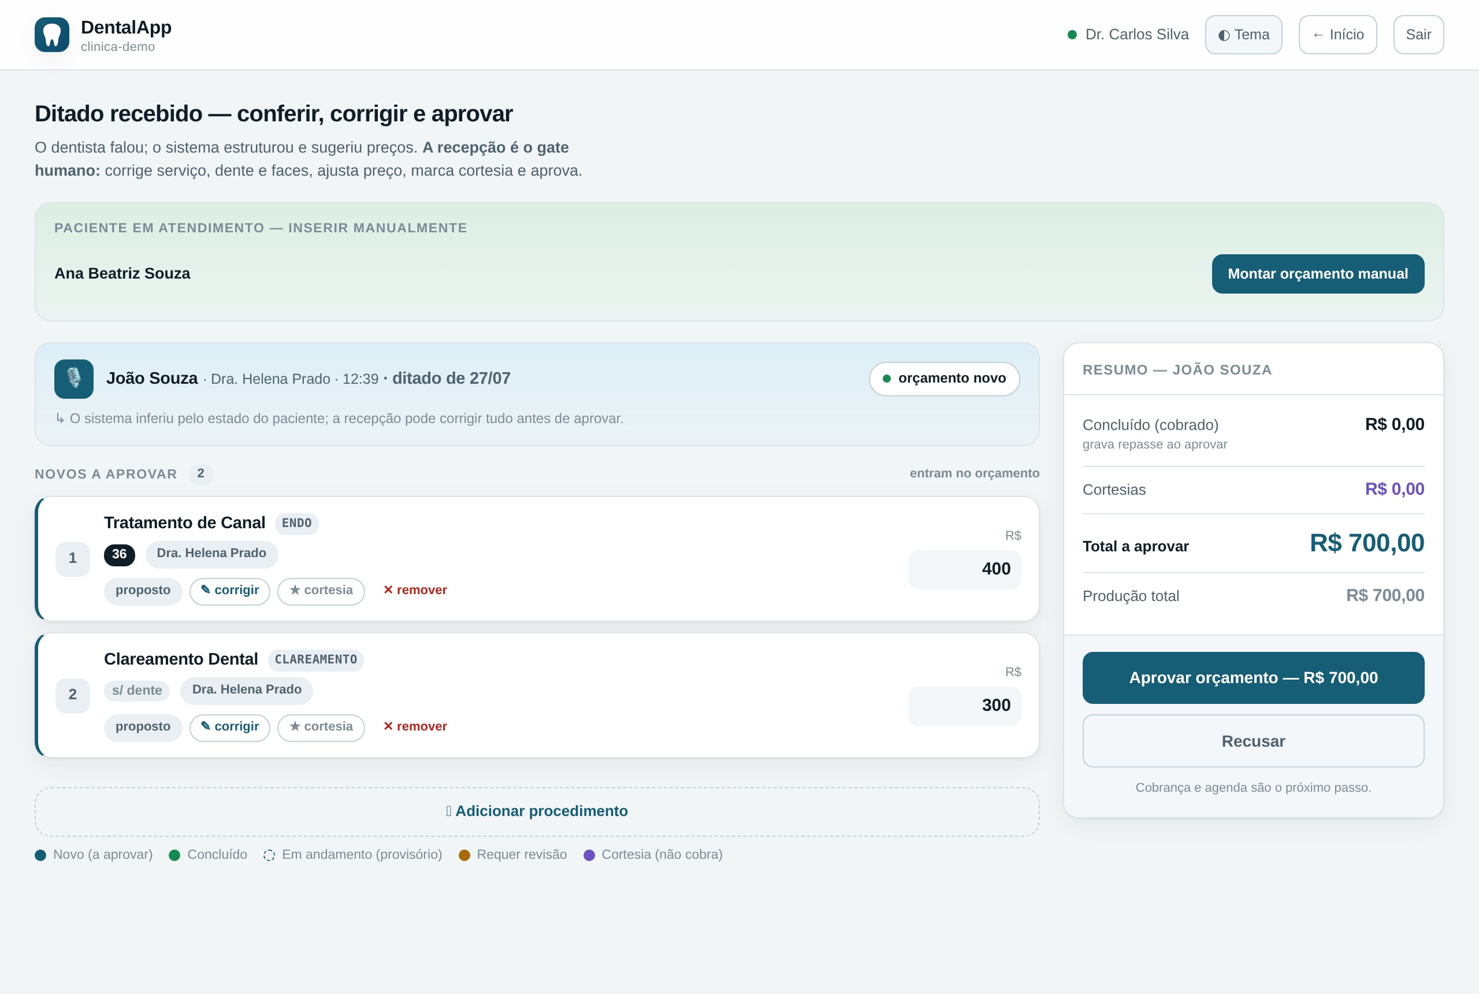Click the proposto status on Tratamento de Canal

(x=143, y=591)
